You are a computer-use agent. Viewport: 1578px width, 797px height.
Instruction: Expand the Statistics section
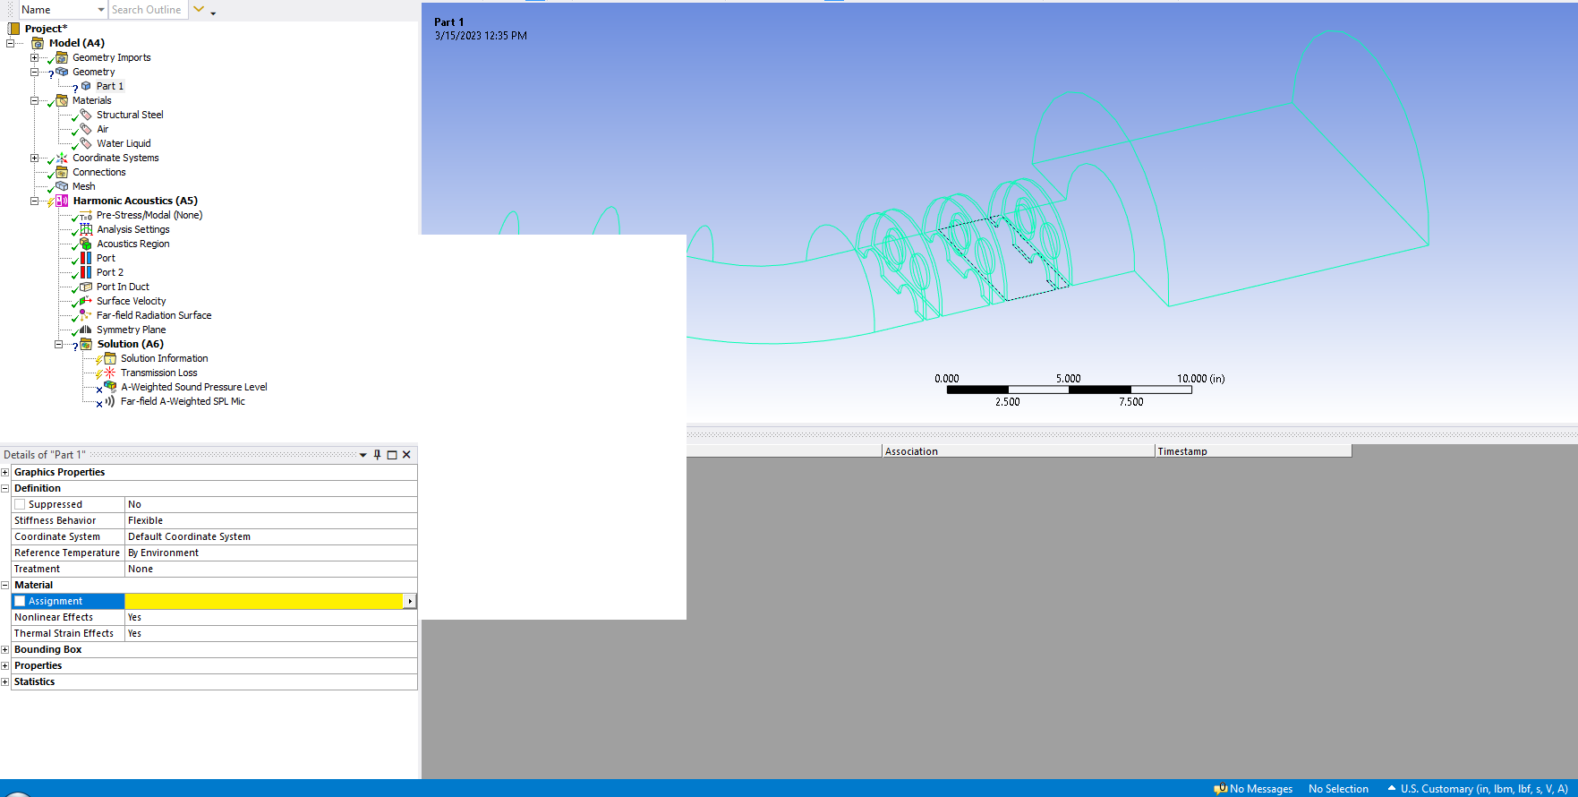pos(5,681)
